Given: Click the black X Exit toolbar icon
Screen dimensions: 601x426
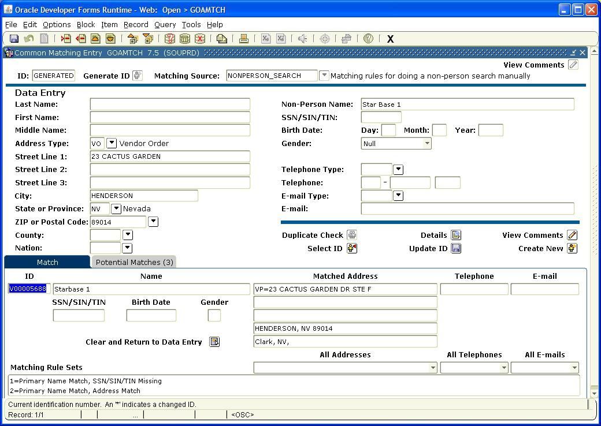Looking at the screenshot, I should 390,39.
